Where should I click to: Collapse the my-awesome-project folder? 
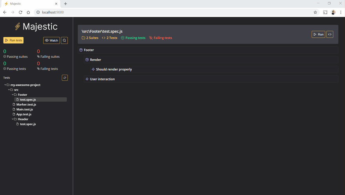click(x=5, y=85)
